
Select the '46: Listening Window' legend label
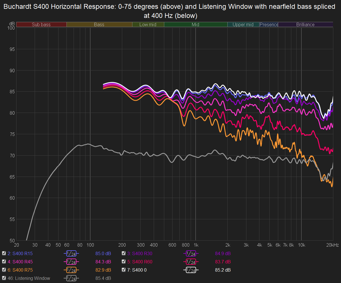29,278
